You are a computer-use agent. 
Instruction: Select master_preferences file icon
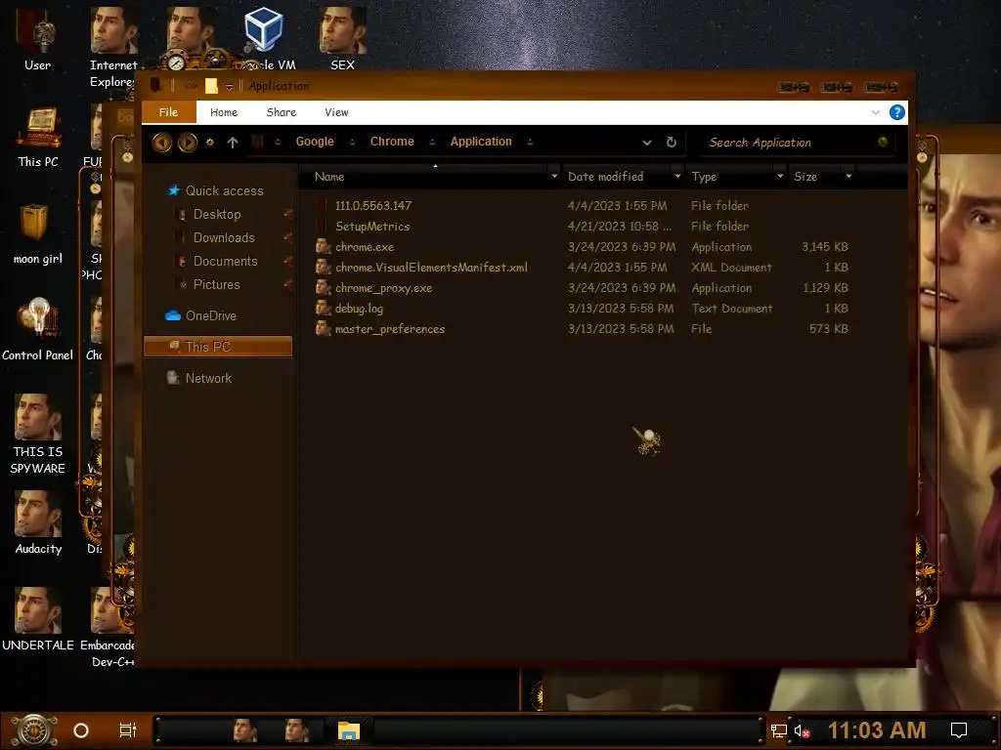[x=323, y=328]
